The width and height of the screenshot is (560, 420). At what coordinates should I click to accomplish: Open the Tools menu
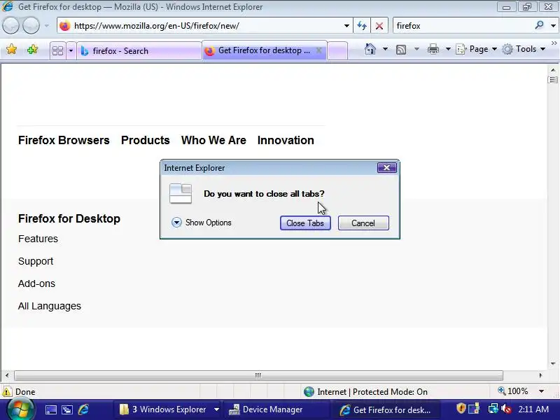pyautogui.click(x=524, y=49)
